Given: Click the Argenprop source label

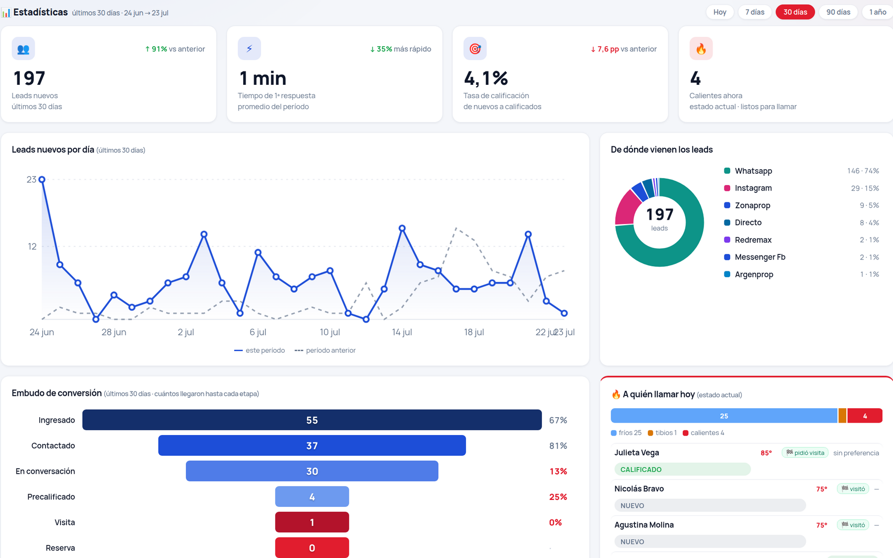Looking at the screenshot, I should (754, 274).
